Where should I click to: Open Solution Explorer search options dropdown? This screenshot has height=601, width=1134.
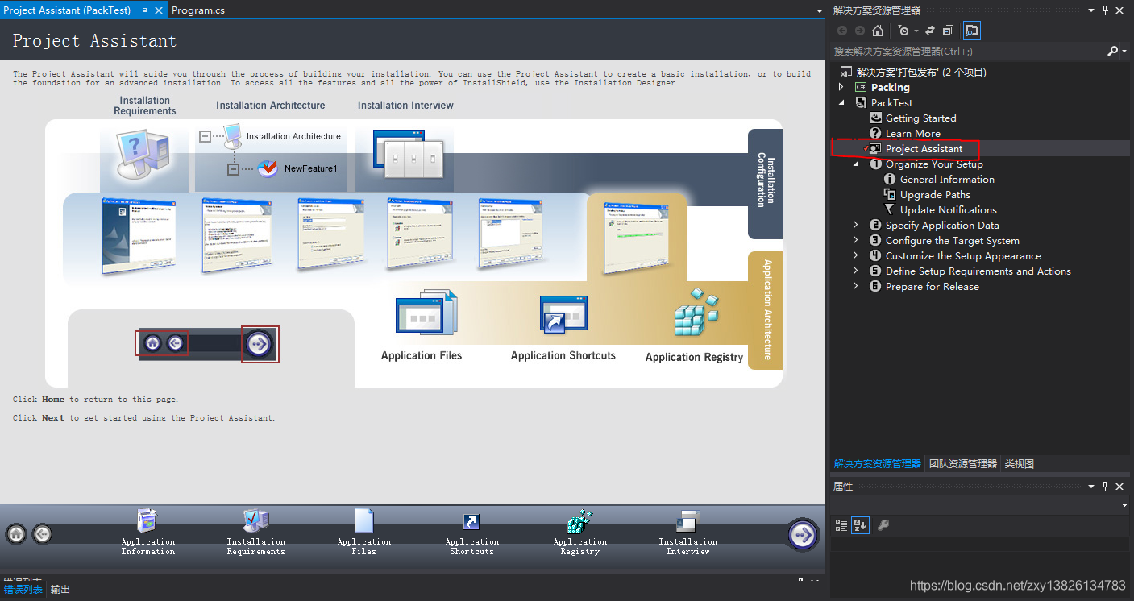point(1124,52)
